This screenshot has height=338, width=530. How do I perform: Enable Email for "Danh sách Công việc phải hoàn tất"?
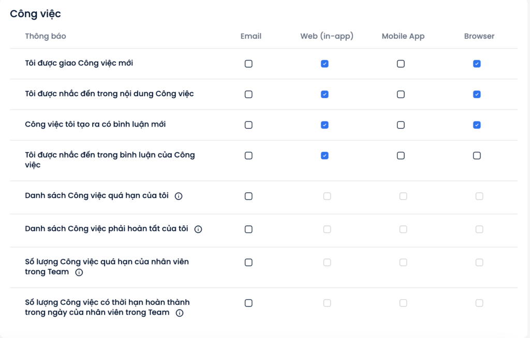pyautogui.click(x=248, y=229)
